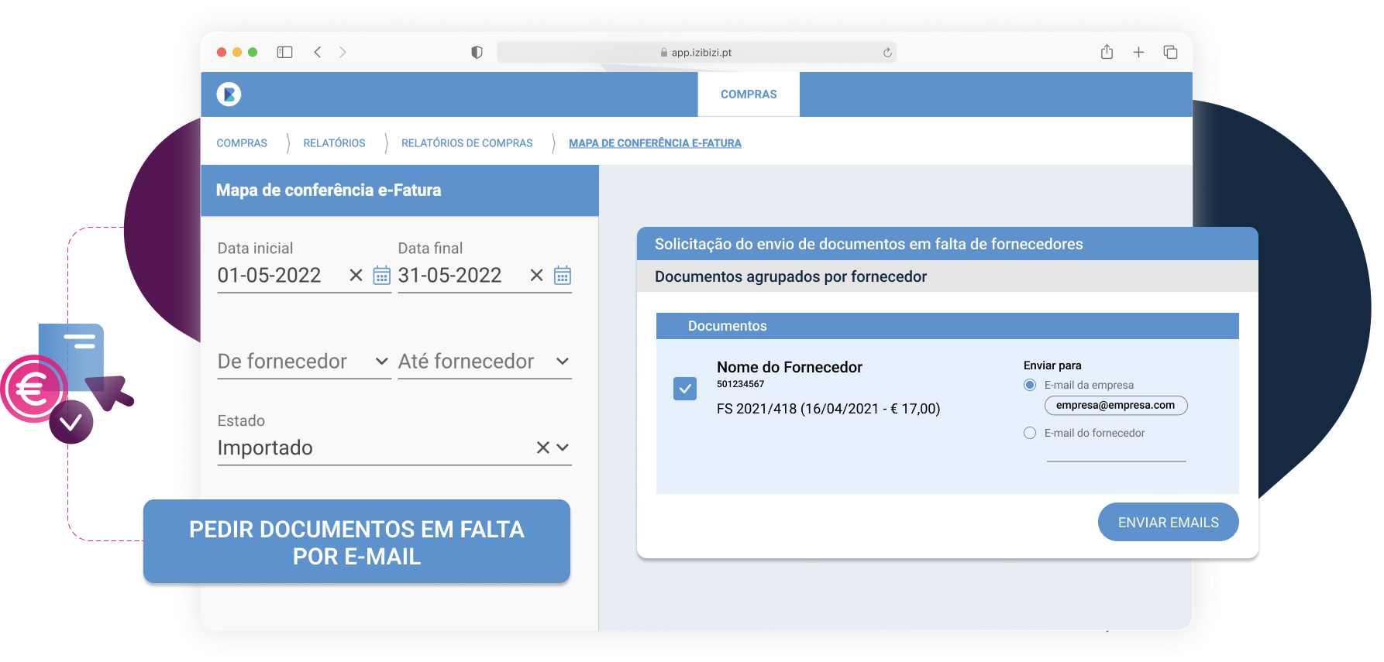This screenshot has height=662, width=1384.
Task: Expand the Até fornecedor dropdown
Action: pos(563,362)
